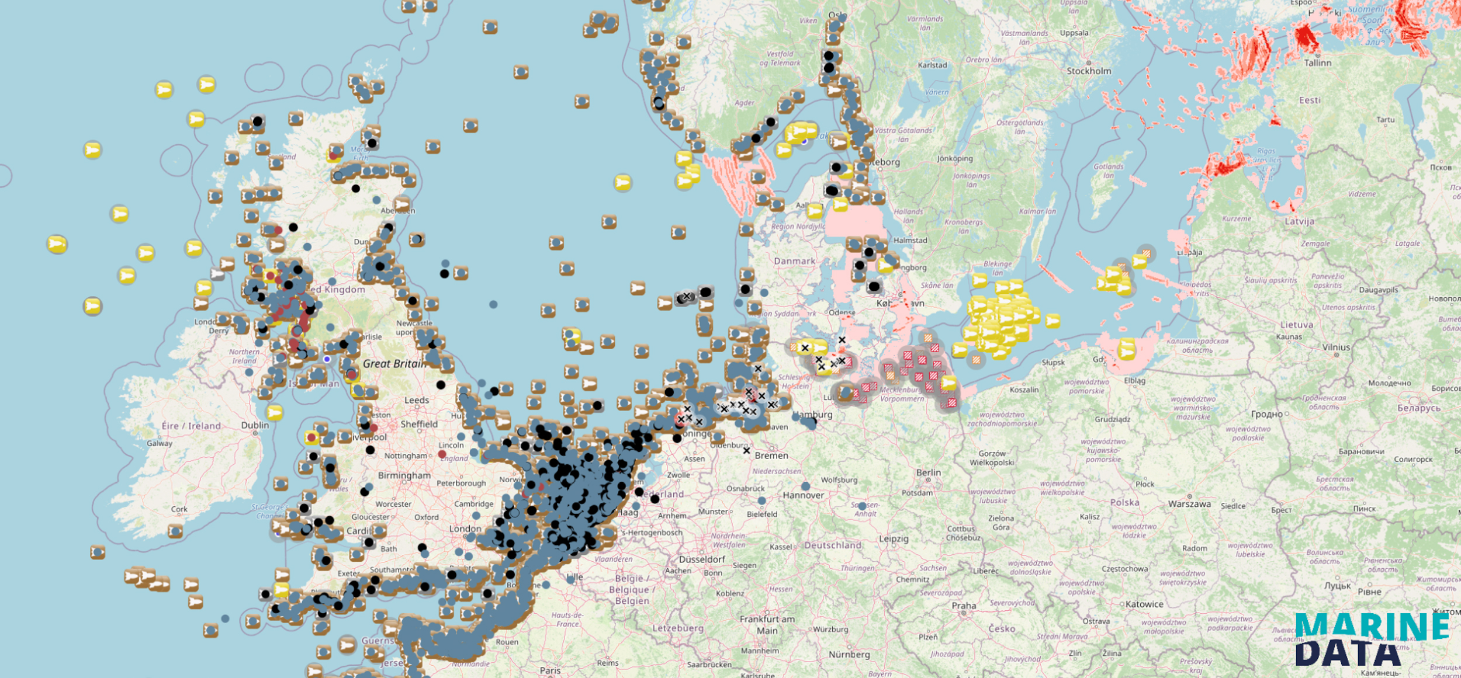Click isolated yellow marker in central North Sea
Screen dimensions: 1461x678
click(x=622, y=183)
